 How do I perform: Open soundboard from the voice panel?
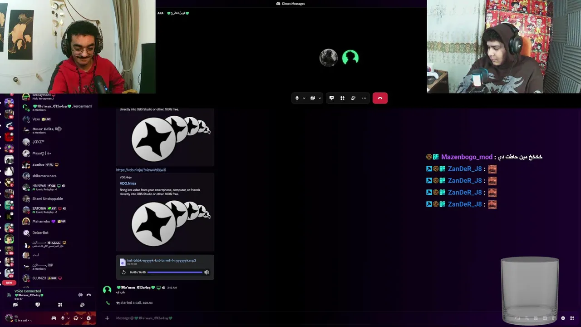[82, 305]
